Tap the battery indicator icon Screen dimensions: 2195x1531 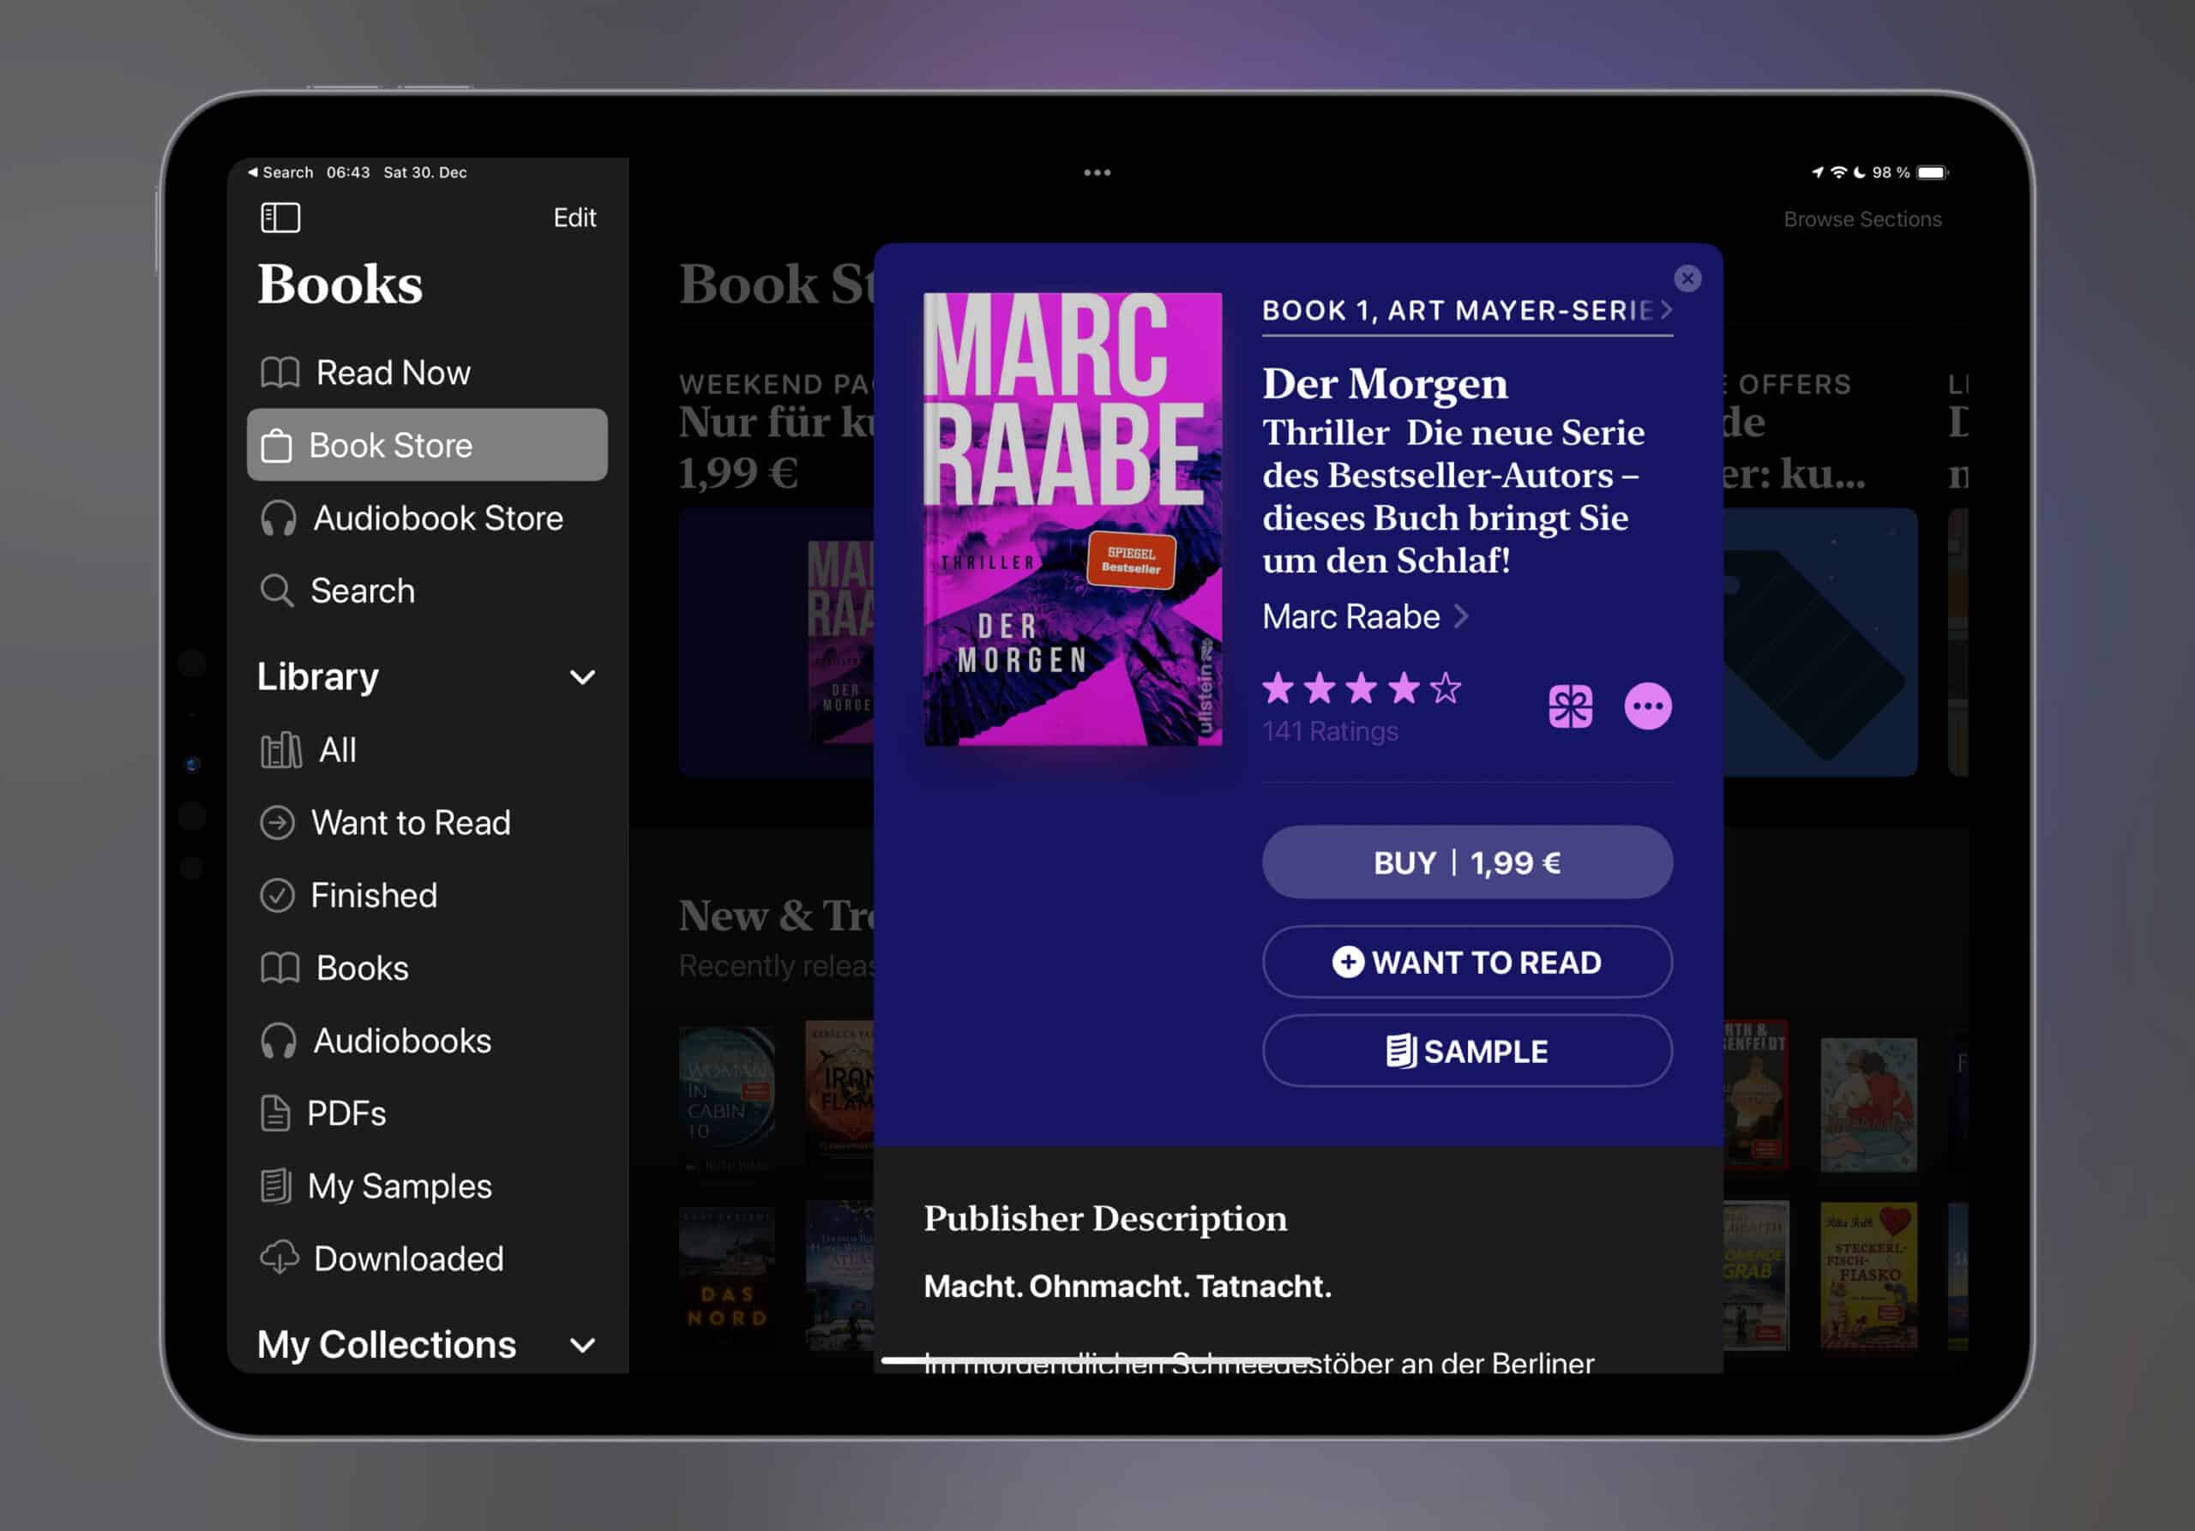pyautogui.click(x=1932, y=172)
